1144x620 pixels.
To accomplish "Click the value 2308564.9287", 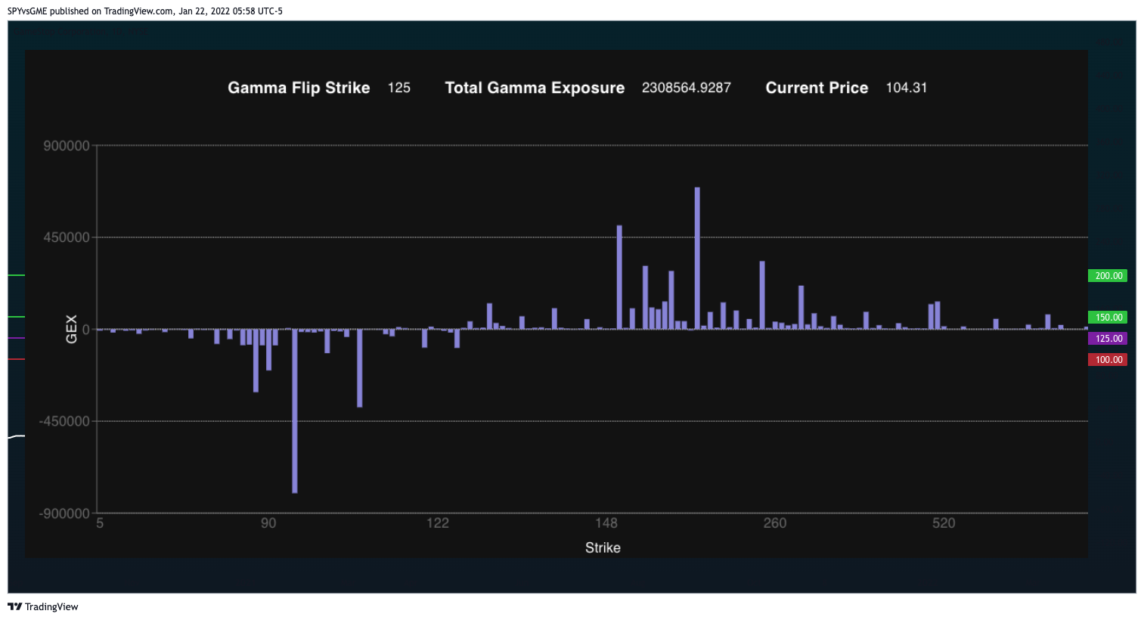I will point(687,88).
